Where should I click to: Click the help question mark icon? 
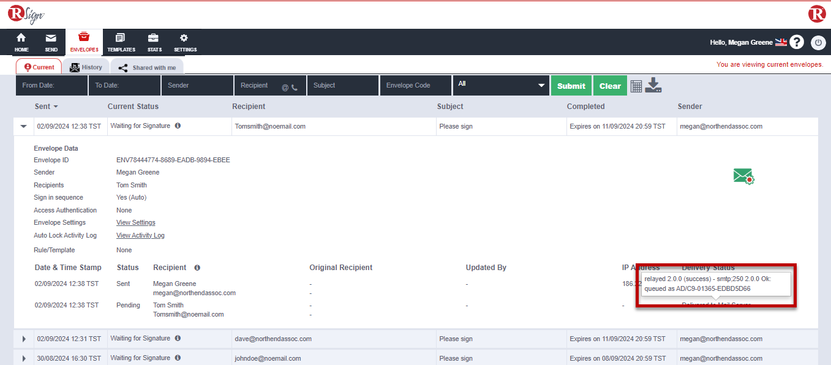coord(796,42)
